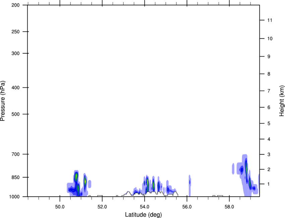
Task: Pick the 10 km height label
Action: (x=270, y=39)
